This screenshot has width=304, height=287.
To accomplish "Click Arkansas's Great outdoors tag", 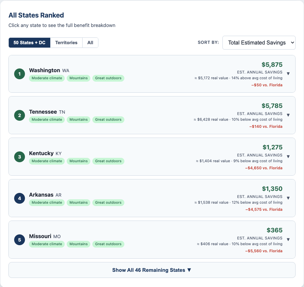I will click(108, 202).
